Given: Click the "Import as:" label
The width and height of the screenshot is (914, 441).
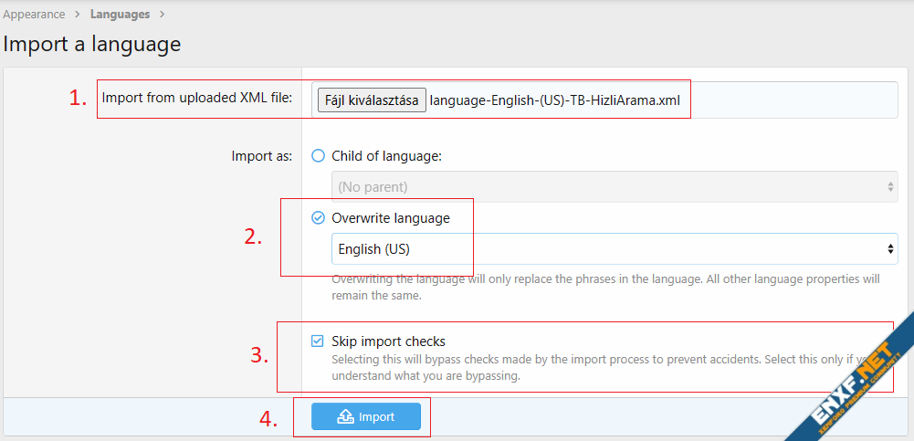Looking at the screenshot, I should pos(261,156).
